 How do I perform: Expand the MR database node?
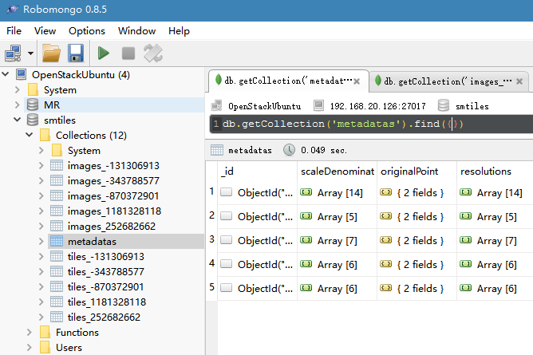tap(18, 105)
